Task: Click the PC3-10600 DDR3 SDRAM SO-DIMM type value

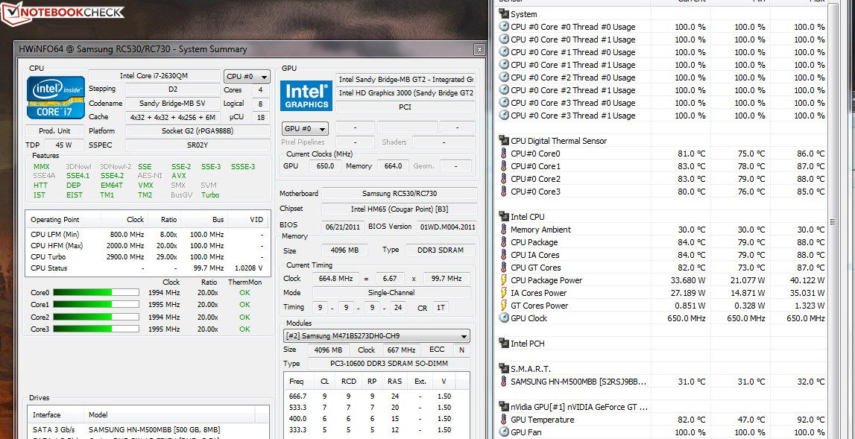Action: coord(388,364)
